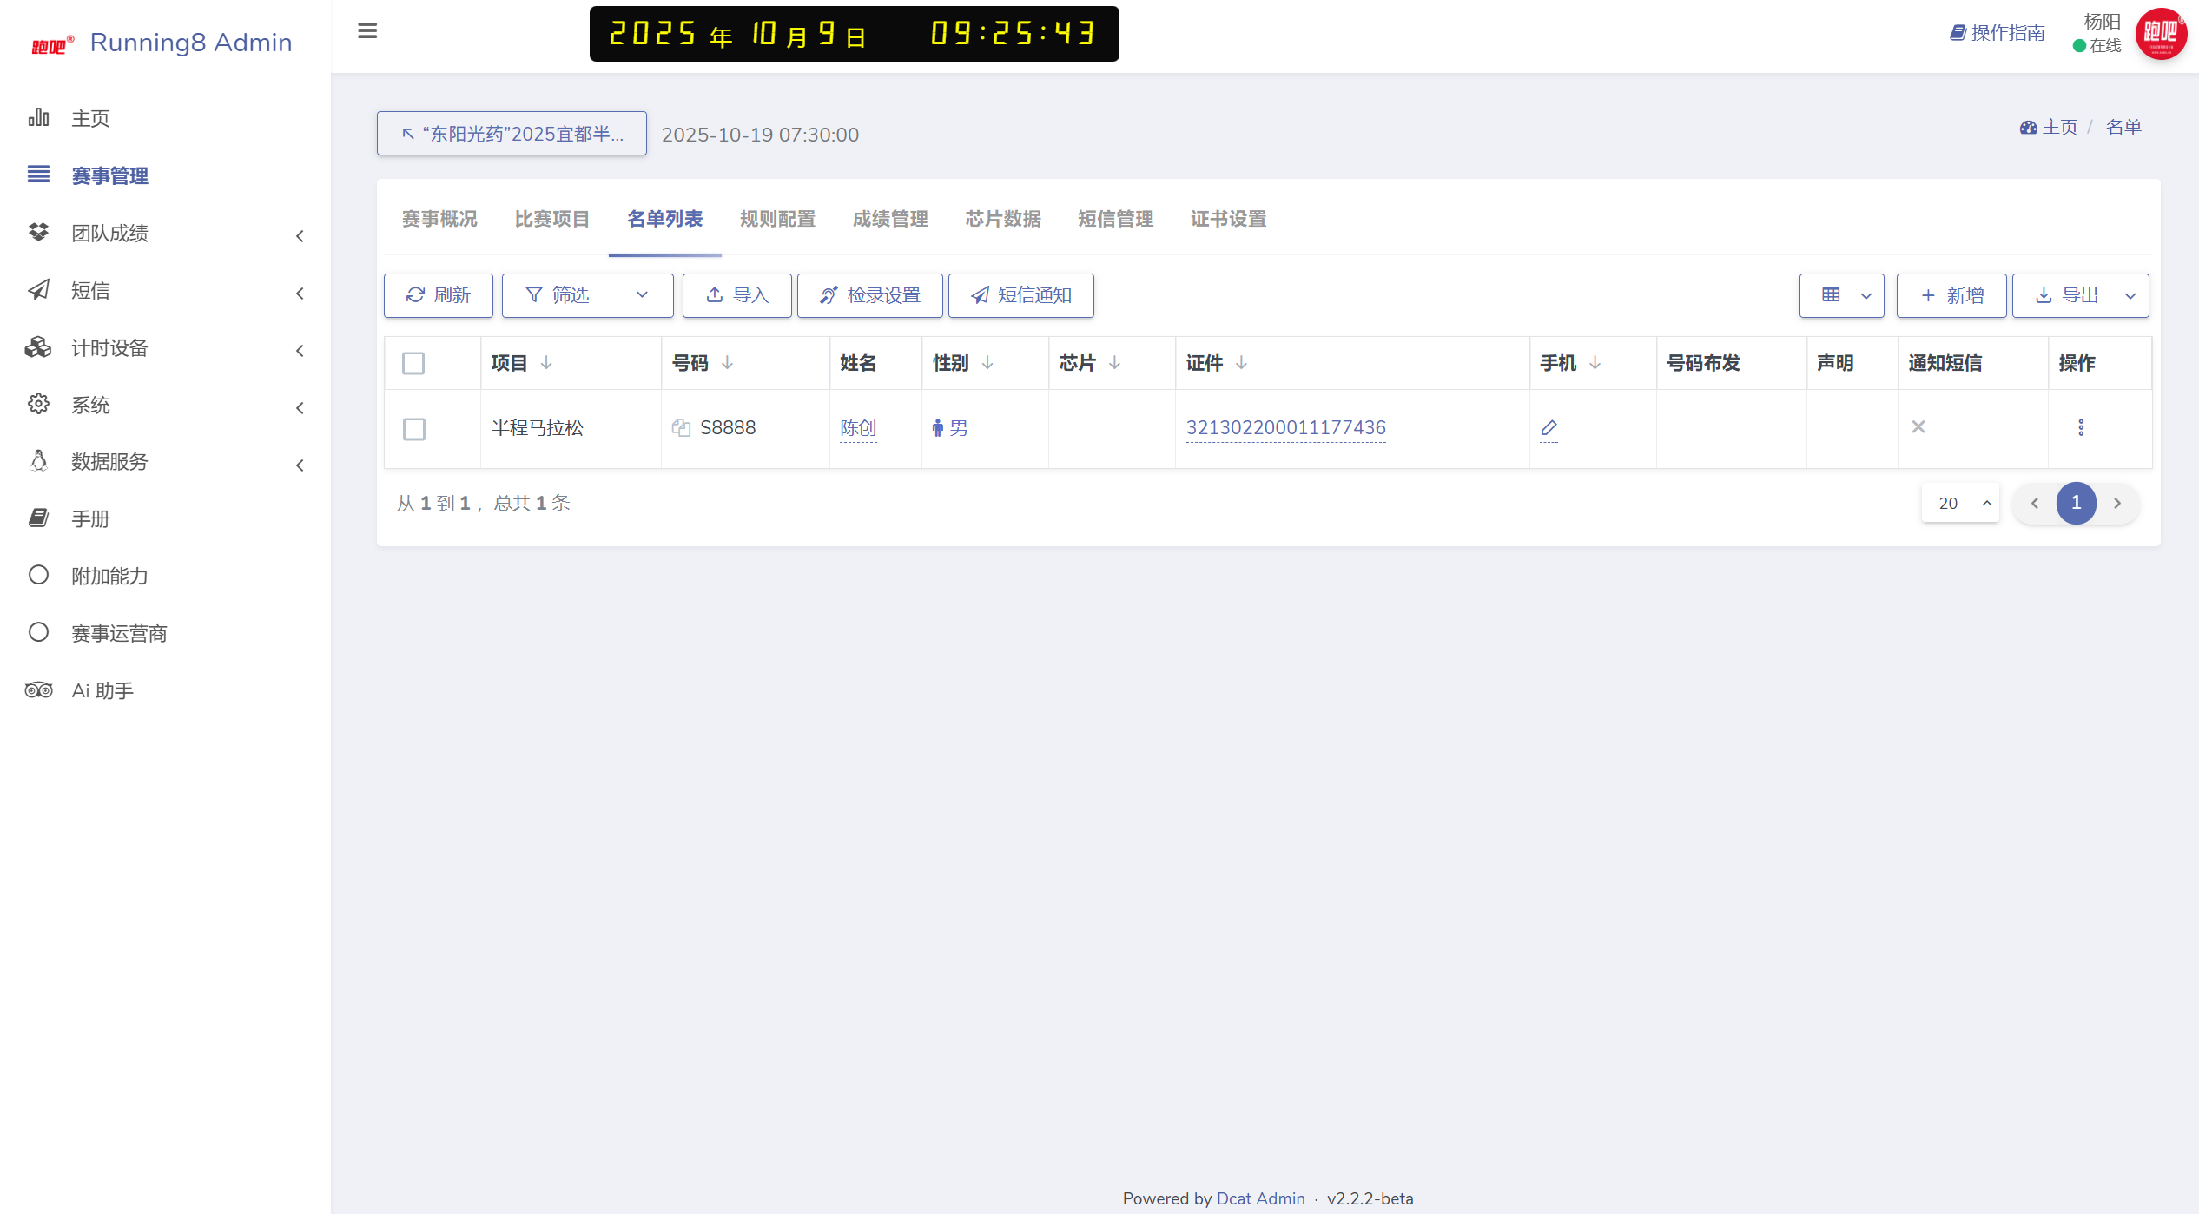Click the X icon in 通知短信 column
The image size is (2199, 1214).
click(x=1918, y=427)
